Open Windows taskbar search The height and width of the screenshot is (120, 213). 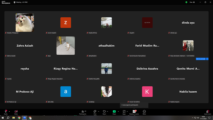pos(8,118)
